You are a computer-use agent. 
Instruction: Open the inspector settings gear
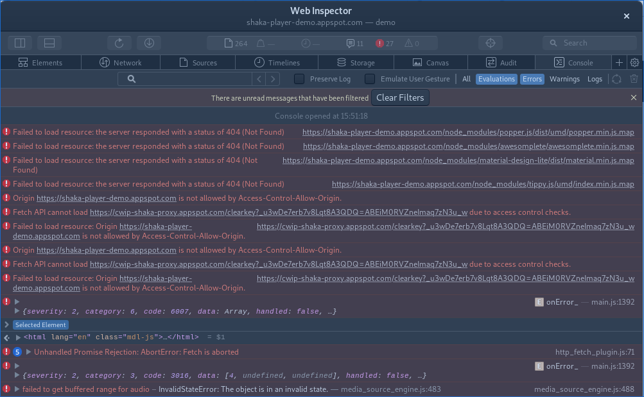coord(634,62)
